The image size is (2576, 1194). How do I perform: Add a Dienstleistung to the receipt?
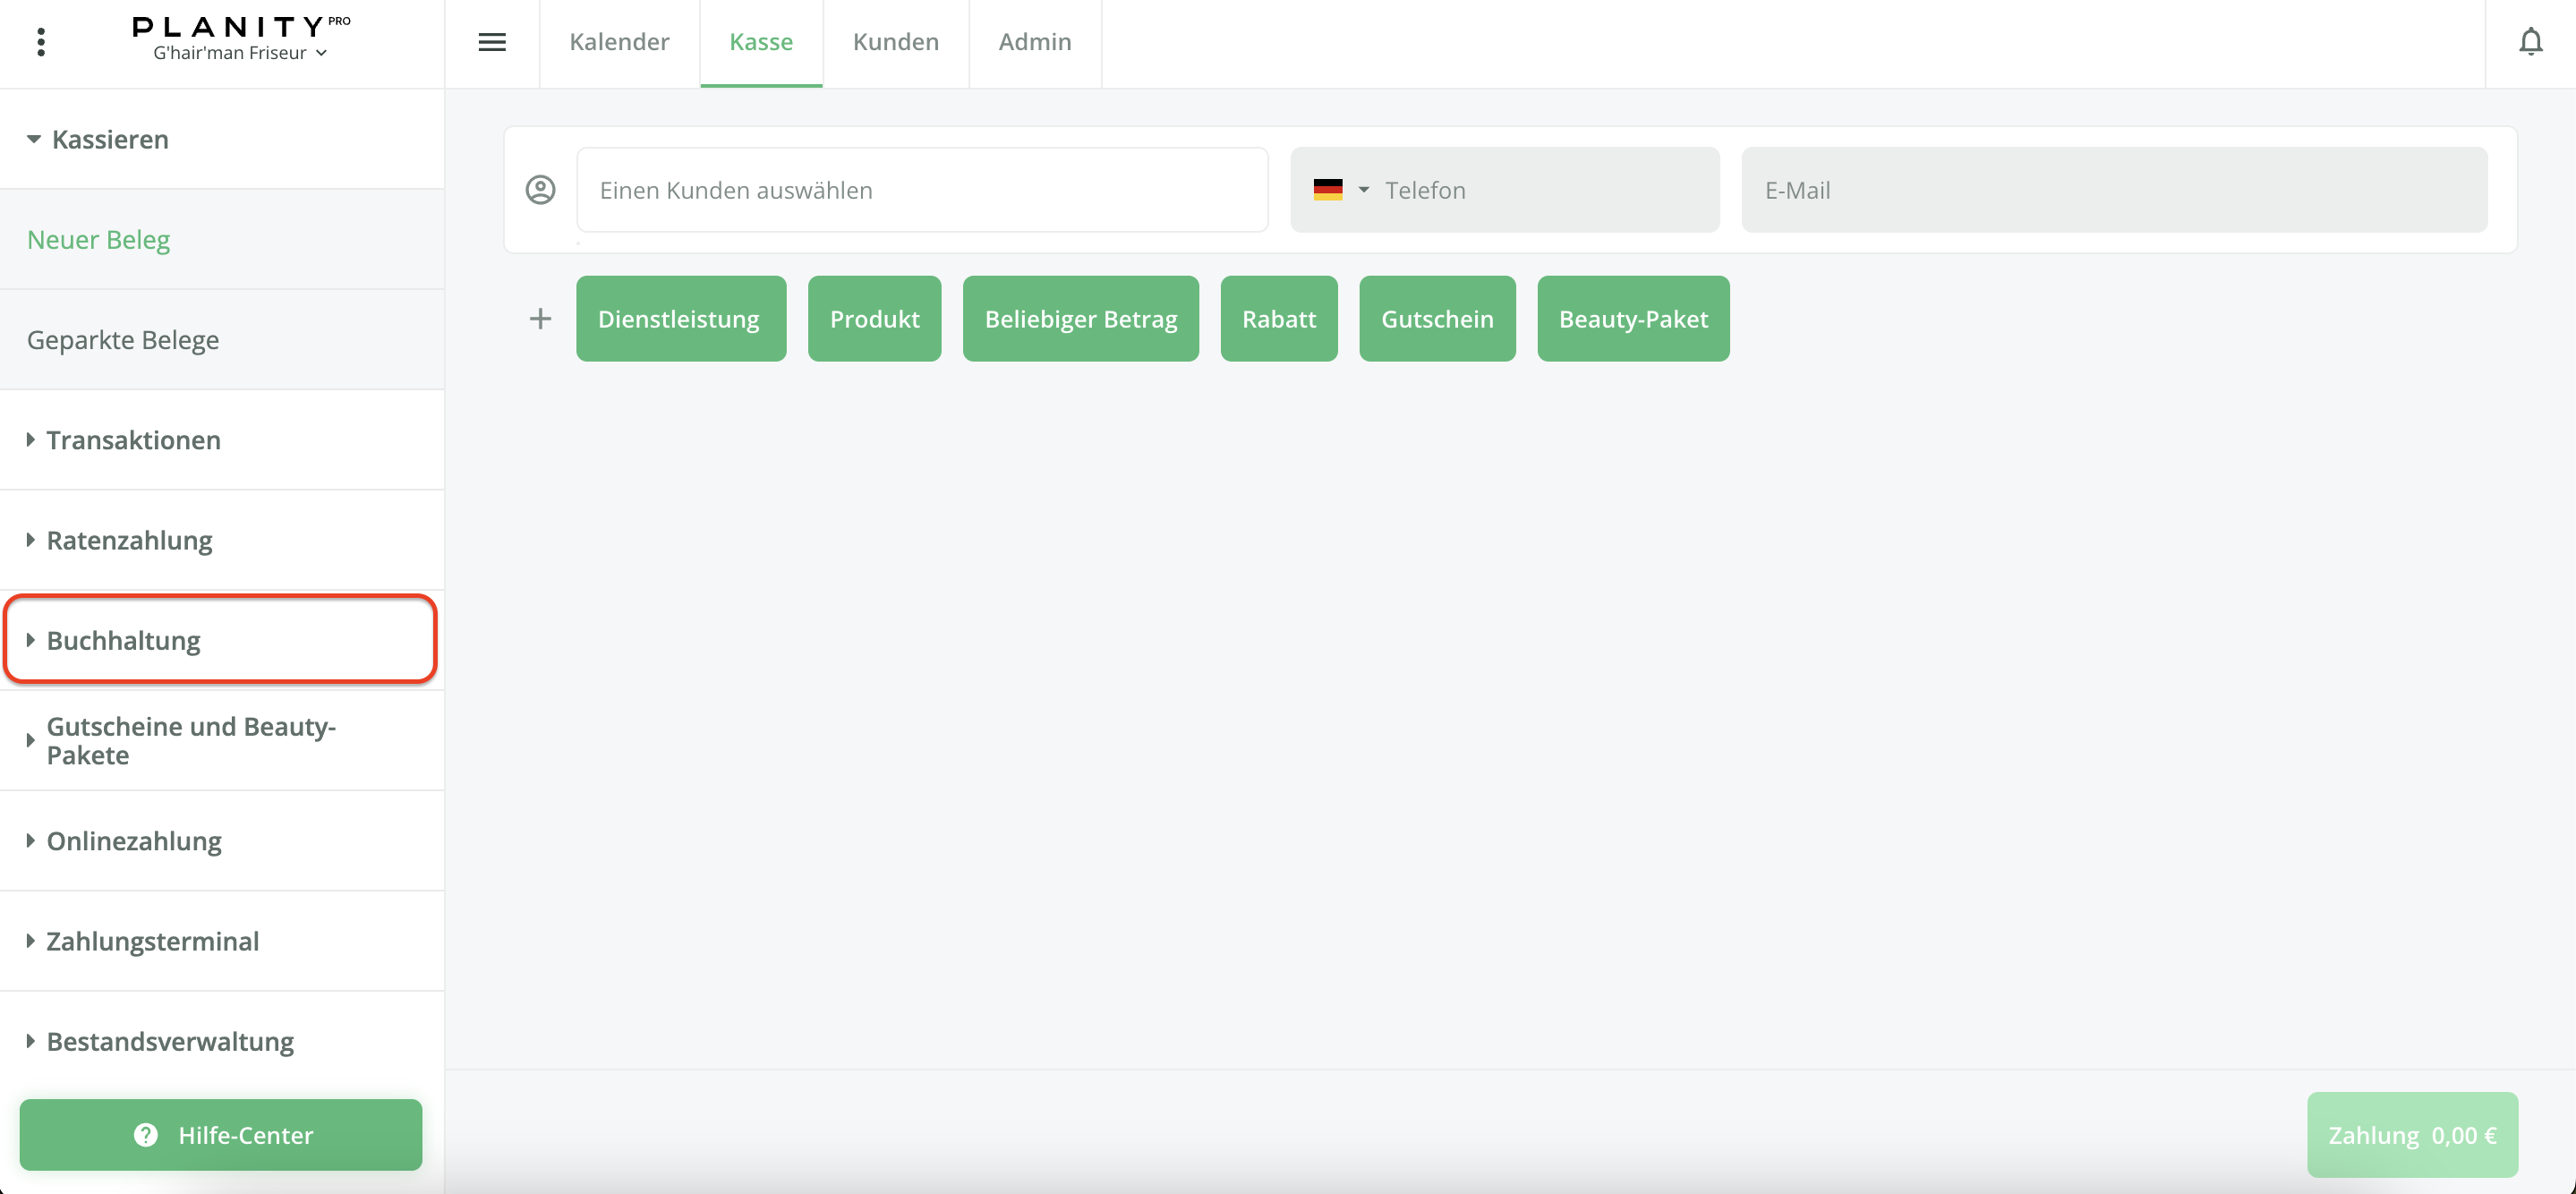coord(680,319)
